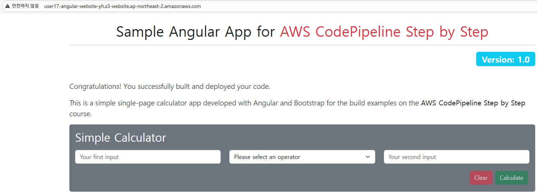This screenshot has height=196, width=537.
Task: Click the address bar URL text
Action: coord(122,6)
